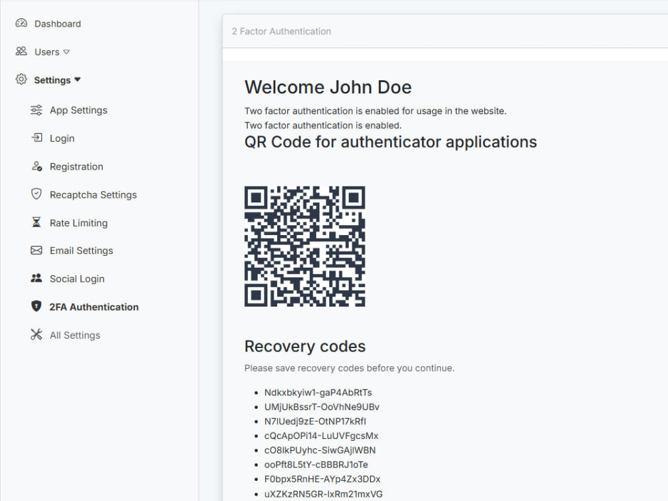Open the Users menu item
This screenshot has height=501, width=668.
click(x=47, y=52)
